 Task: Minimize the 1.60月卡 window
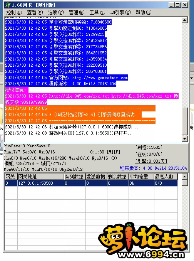click(171, 5)
